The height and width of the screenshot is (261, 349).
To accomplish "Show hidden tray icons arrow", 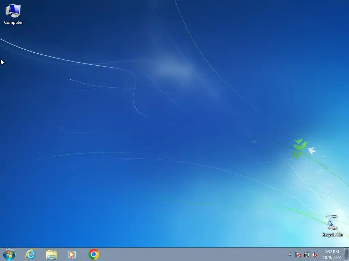I will point(290,255).
